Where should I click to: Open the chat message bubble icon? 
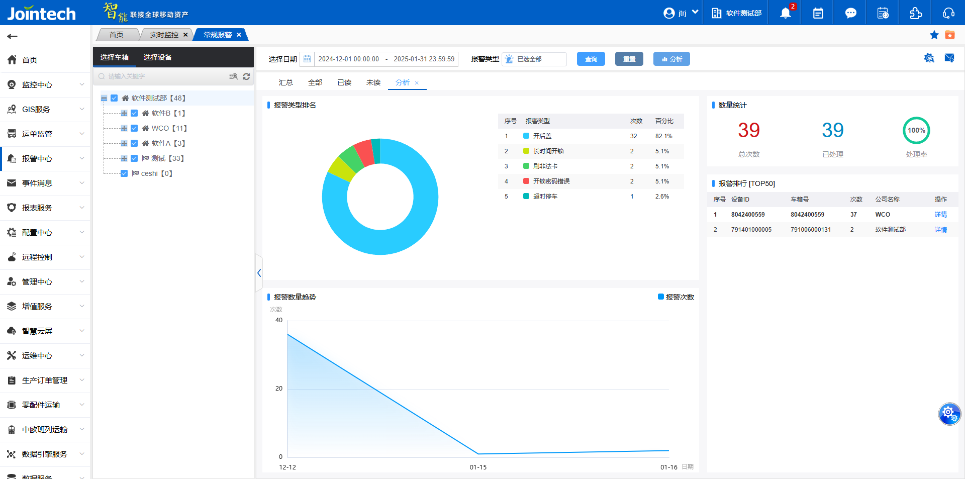(x=850, y=13)
